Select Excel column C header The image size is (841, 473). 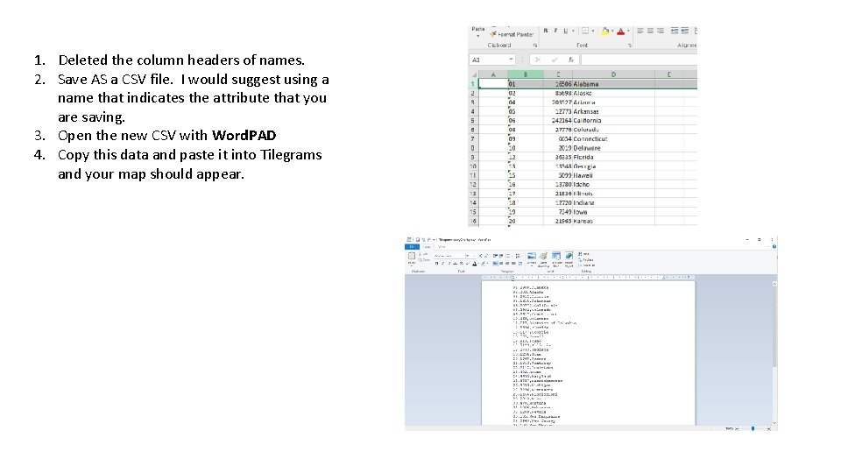coord(558,74)
